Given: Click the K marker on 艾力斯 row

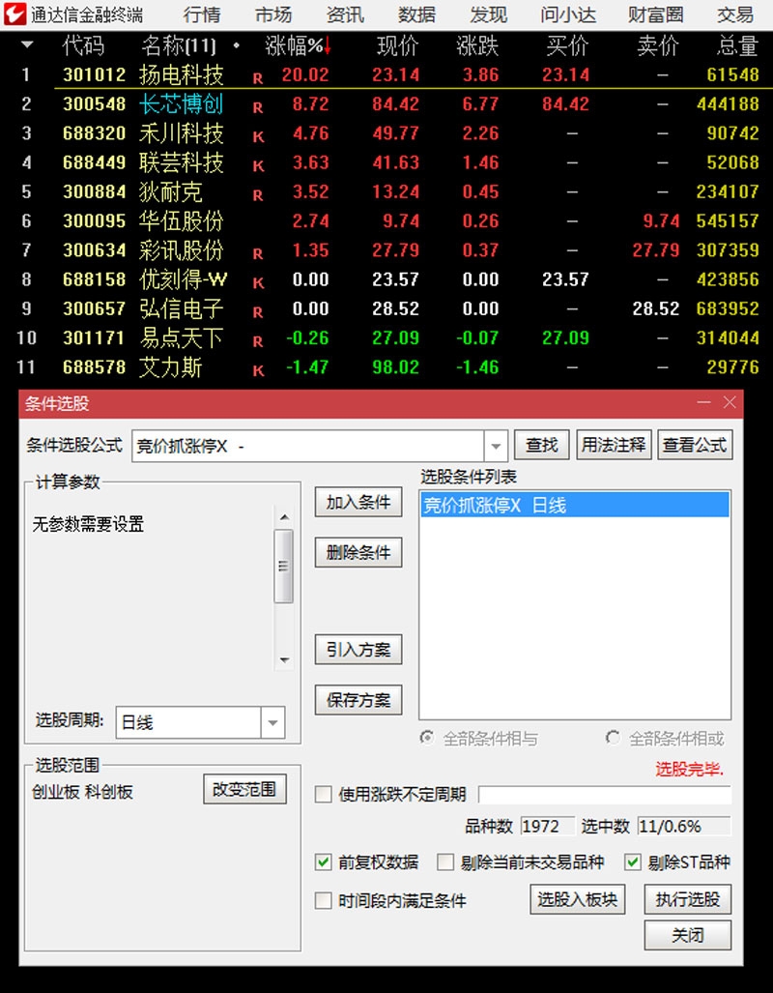Looking at the screenshot, I should [258, 371].
